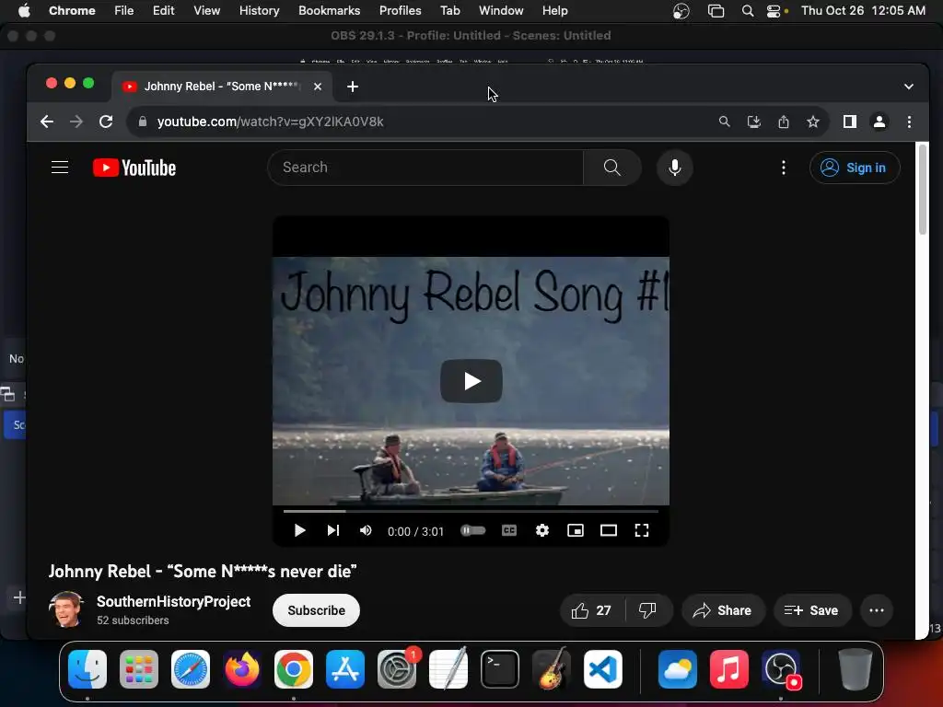
Task: Like the video (27 likes)
Action: (x=592, y=610)
